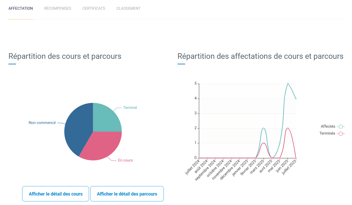Switch to the Récompenses tab
Image resolution: width=352 pixels, height=205 pixels.
point(57,8)
